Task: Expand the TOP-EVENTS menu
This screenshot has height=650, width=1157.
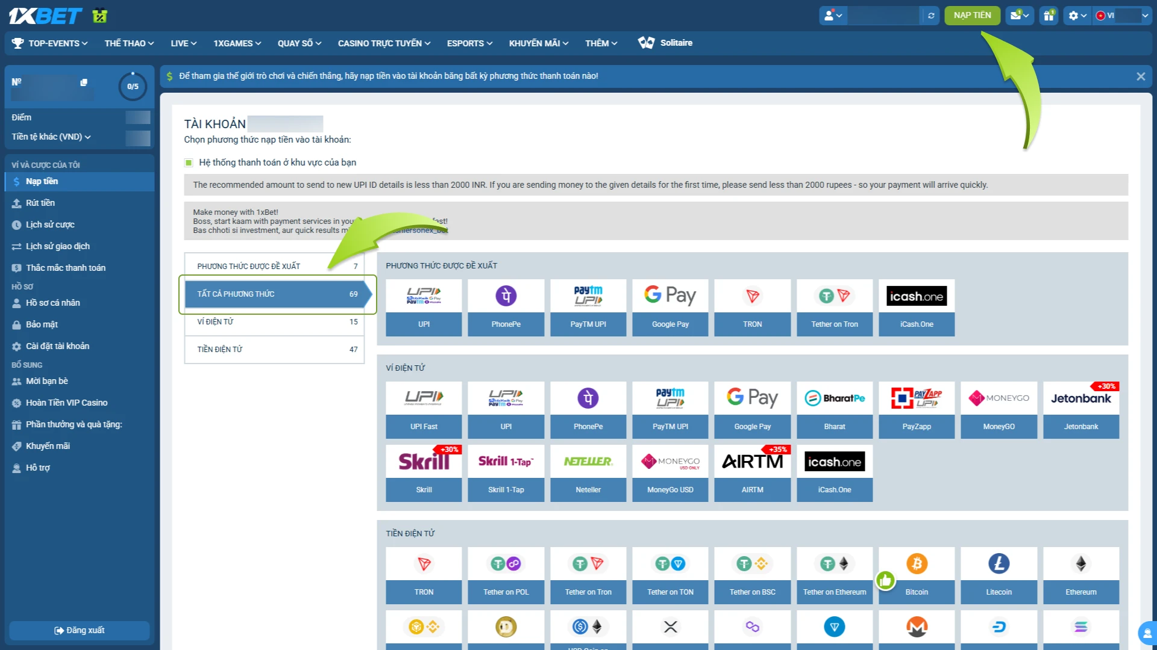Action: 50,43
